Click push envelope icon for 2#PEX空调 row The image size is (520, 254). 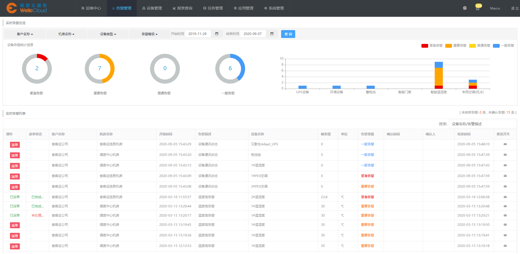(505, 187)
